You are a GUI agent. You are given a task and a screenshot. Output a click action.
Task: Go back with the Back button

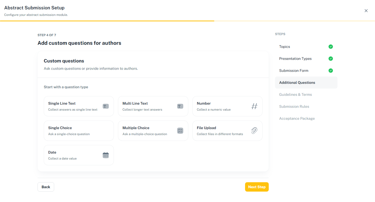(x=46, y=187)
